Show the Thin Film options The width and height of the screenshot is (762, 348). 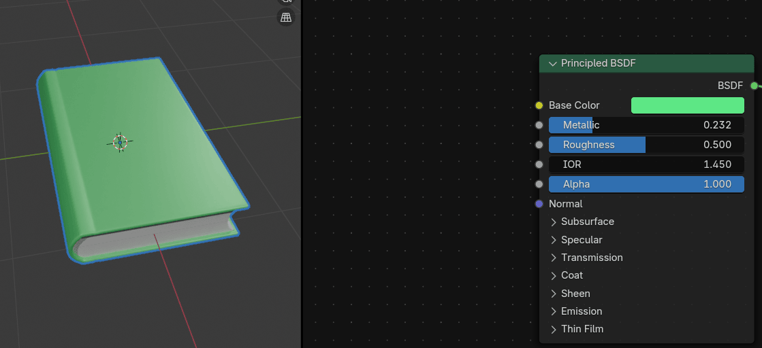pos(554,329)
